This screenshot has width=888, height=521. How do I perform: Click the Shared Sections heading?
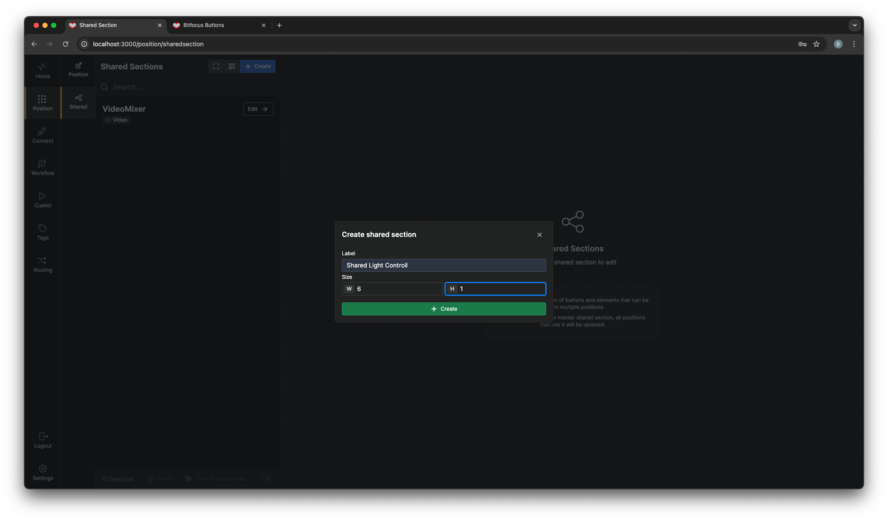click(132, 67)
